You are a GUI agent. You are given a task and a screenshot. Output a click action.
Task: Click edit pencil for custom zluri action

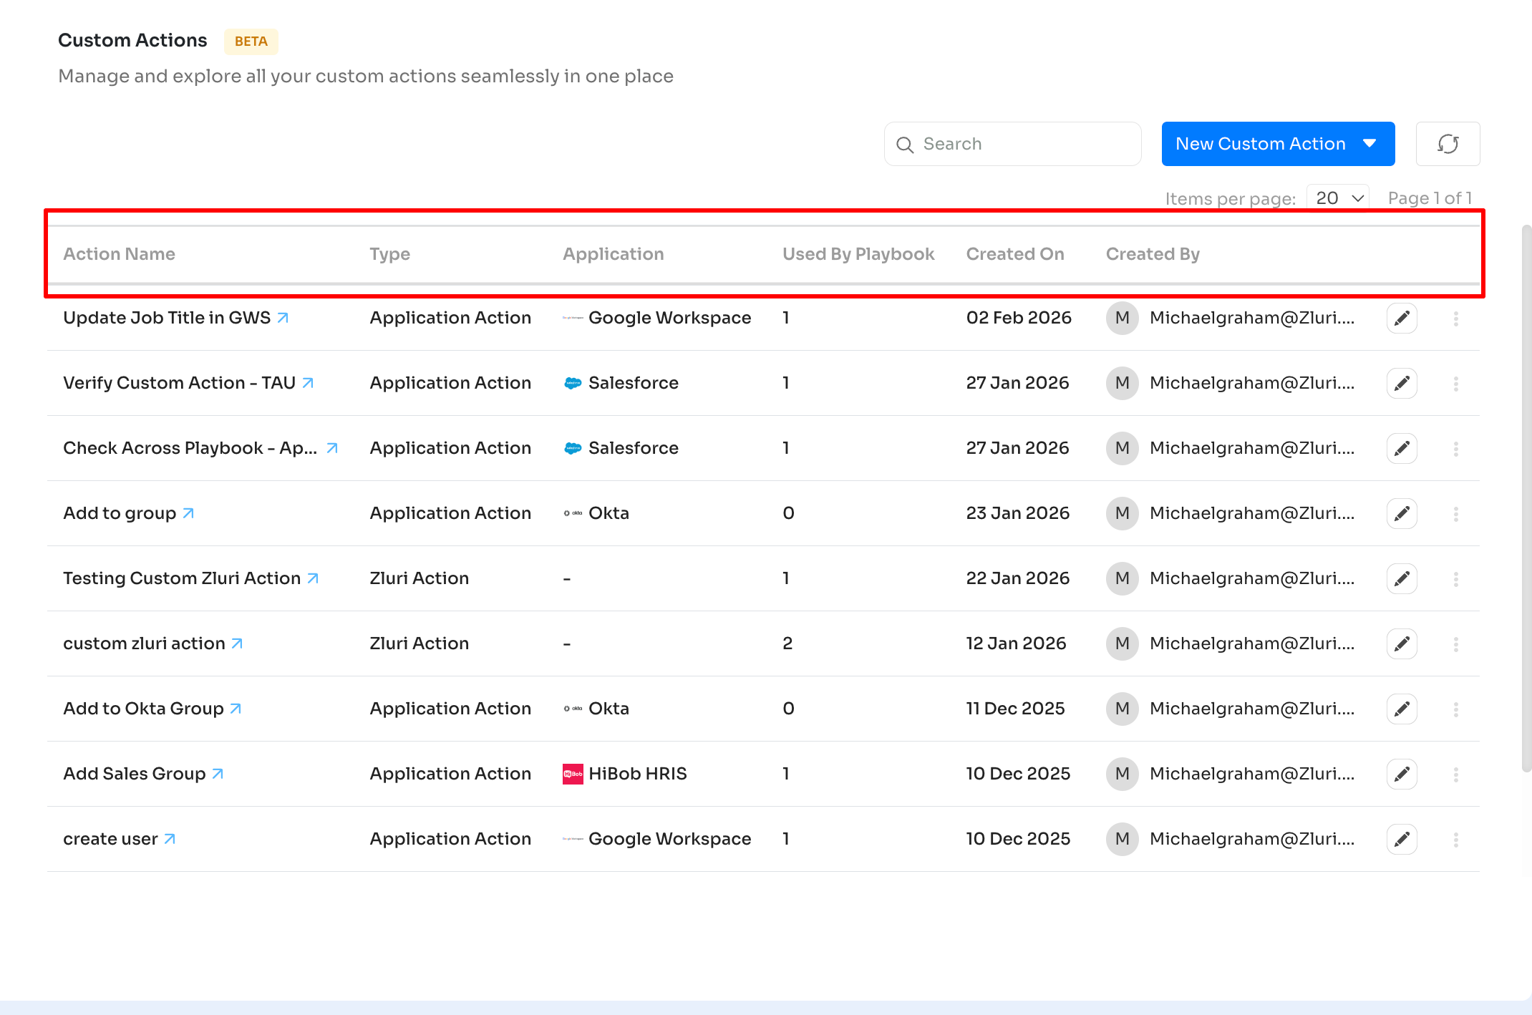point(1402,644)
